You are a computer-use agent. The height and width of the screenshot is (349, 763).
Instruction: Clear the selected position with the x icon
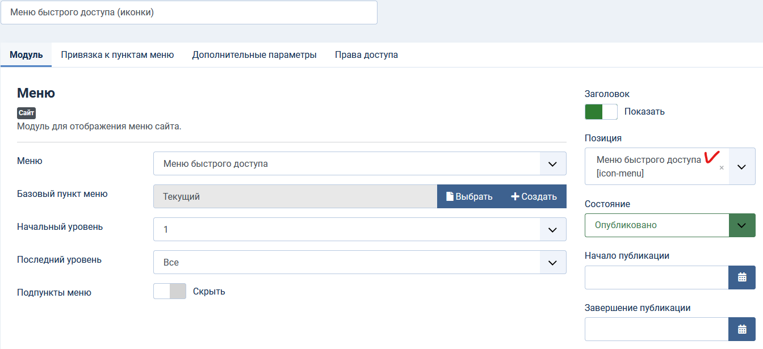pos(722,168)
